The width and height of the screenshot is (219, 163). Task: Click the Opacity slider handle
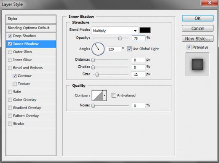(120, 38)
